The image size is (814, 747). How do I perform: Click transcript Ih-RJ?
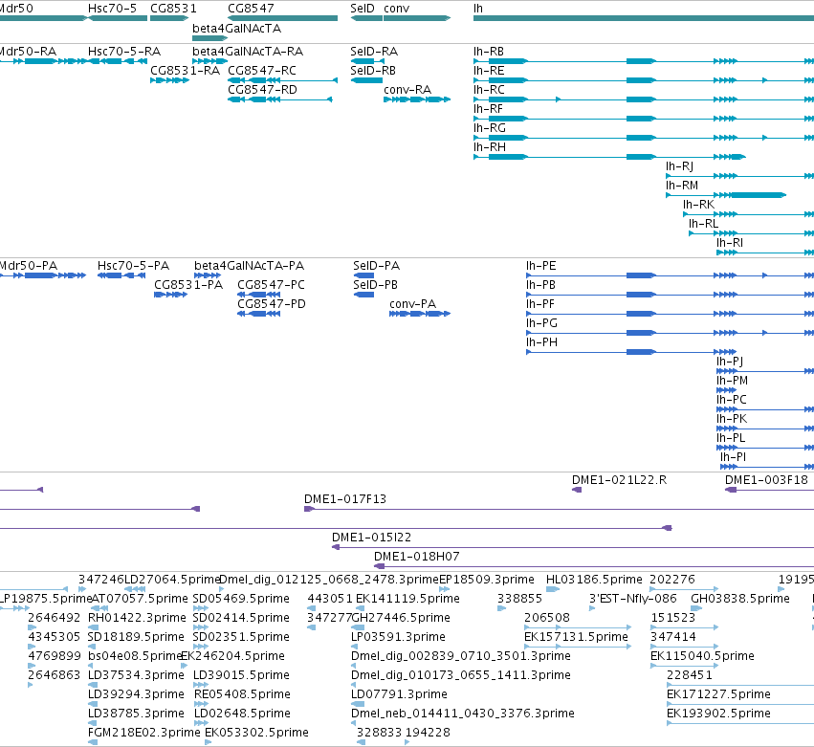point(679,166)
